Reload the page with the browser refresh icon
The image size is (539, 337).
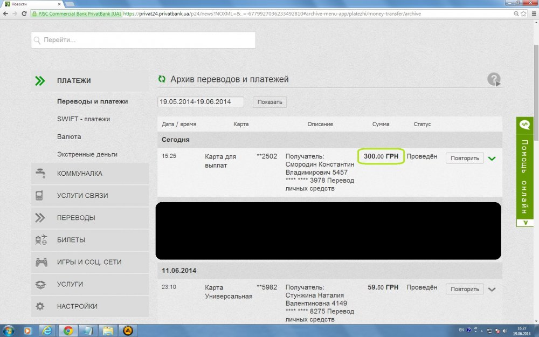[x=24, y=14]
